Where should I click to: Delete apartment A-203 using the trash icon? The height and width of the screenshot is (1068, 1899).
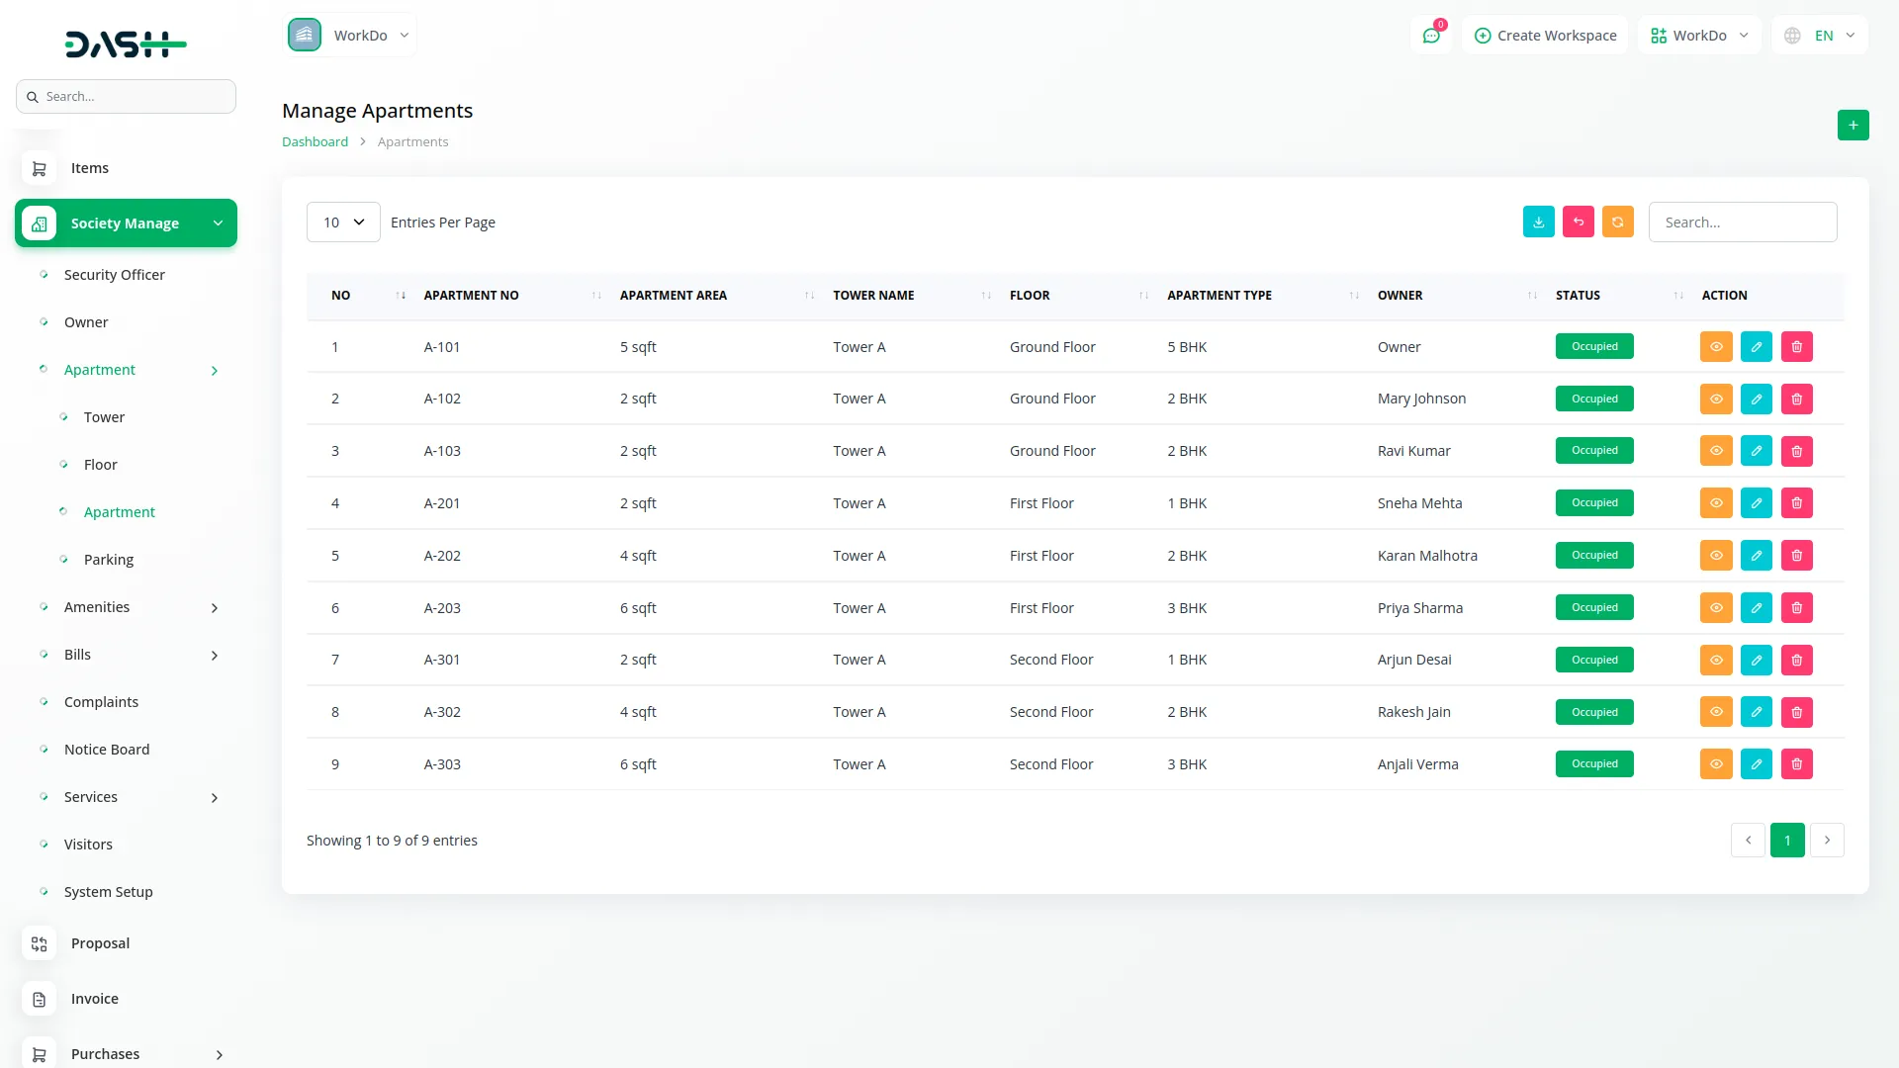(1796, 608)
